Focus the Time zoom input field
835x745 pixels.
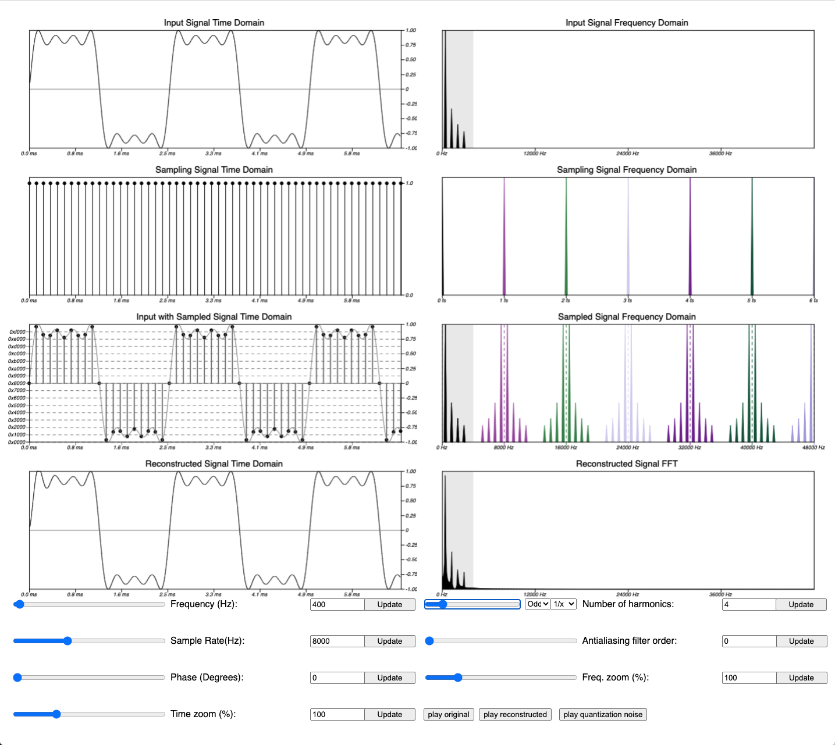point(337,714)
